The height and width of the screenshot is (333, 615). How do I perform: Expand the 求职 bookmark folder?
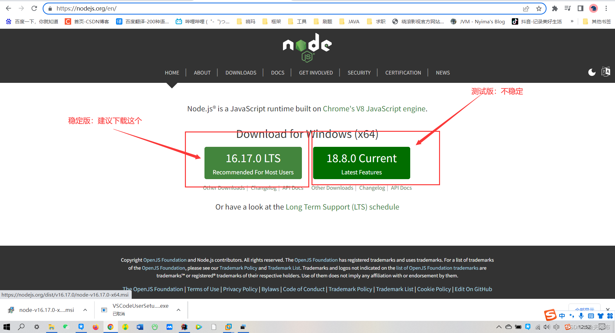(376, 21)
